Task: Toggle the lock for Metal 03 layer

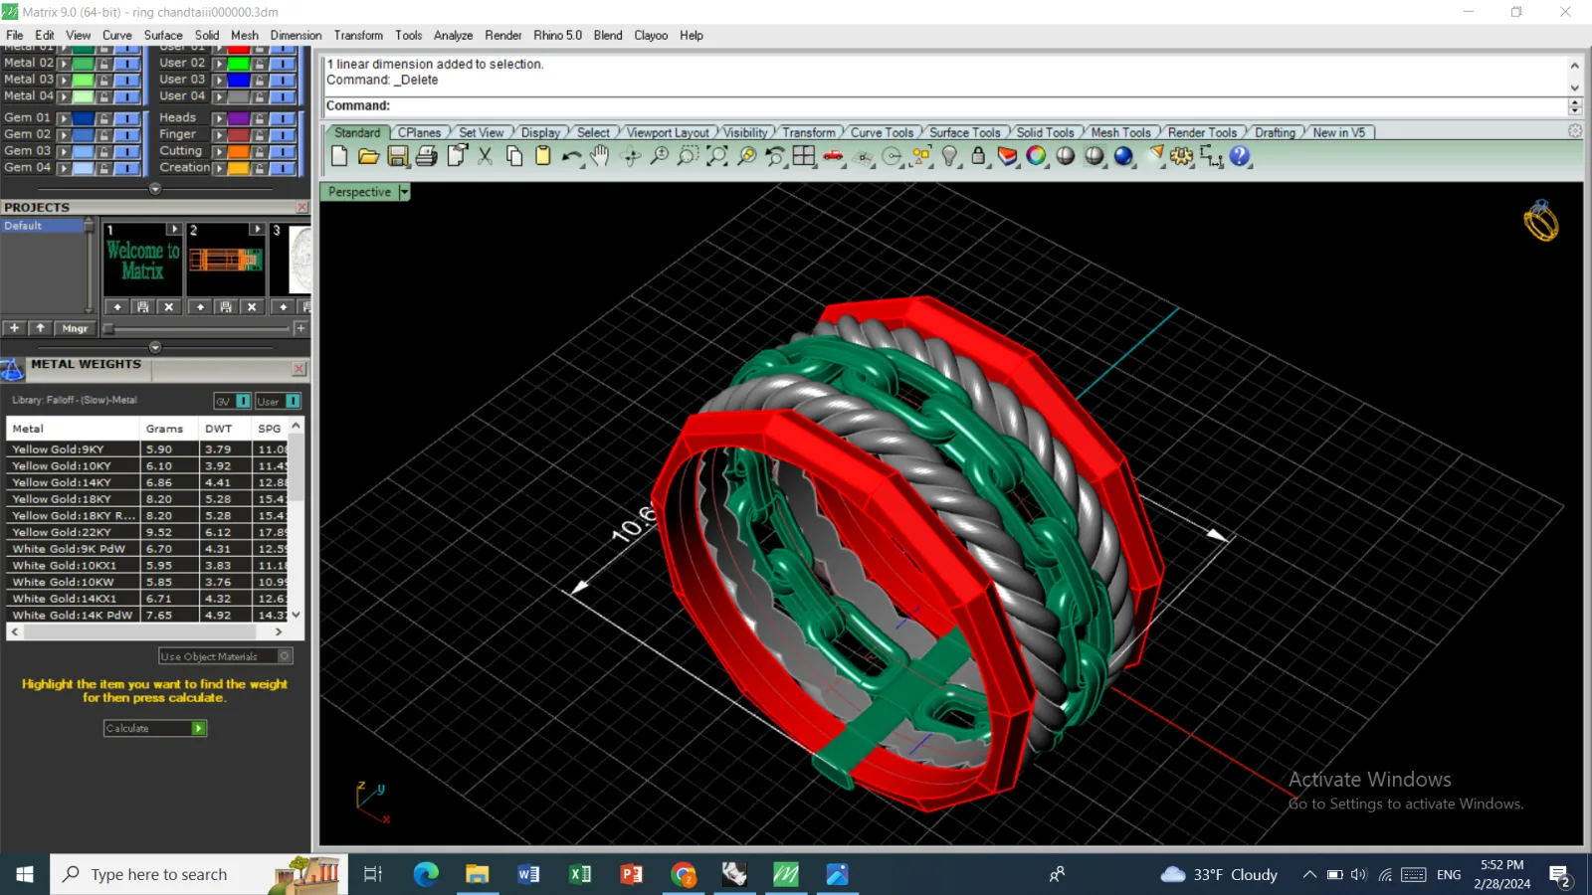Action: [103, 80]
